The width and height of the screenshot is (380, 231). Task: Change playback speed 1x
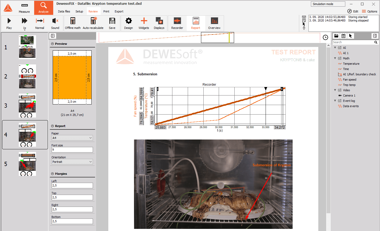(25, 23)
